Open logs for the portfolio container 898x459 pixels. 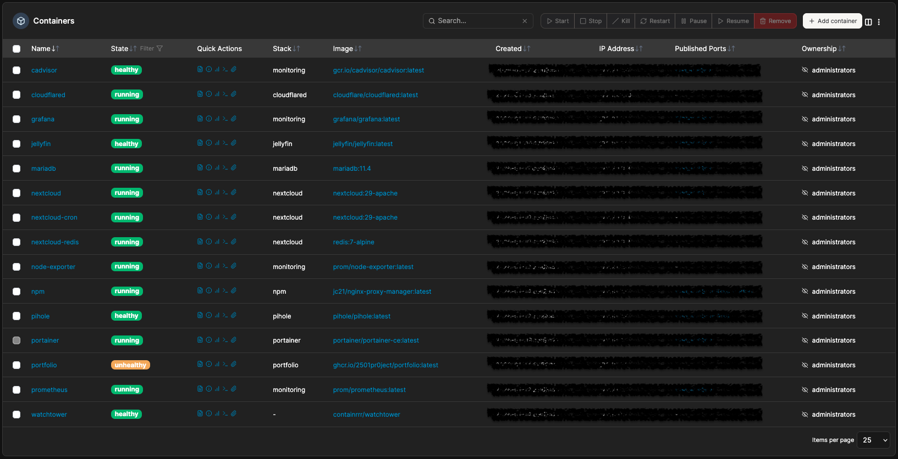200,365
